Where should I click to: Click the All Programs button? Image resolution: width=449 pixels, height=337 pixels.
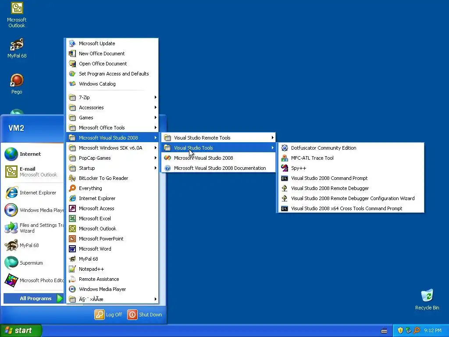(33, 298)
